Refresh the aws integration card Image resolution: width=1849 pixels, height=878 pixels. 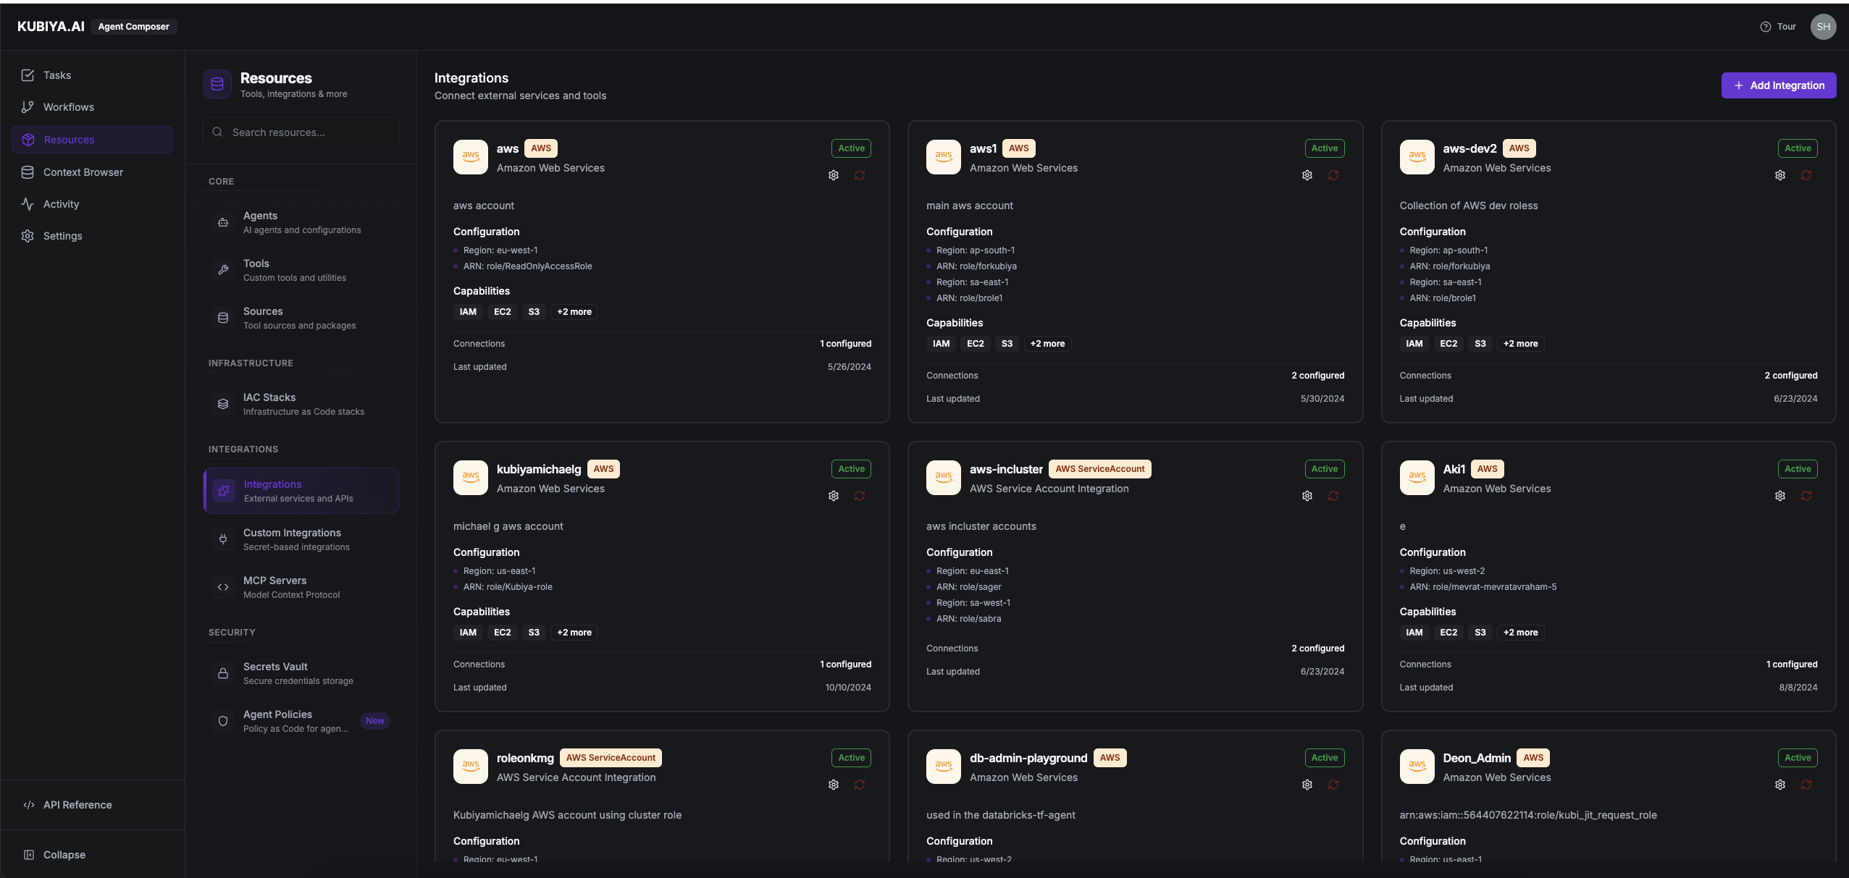tap(860, 175)
